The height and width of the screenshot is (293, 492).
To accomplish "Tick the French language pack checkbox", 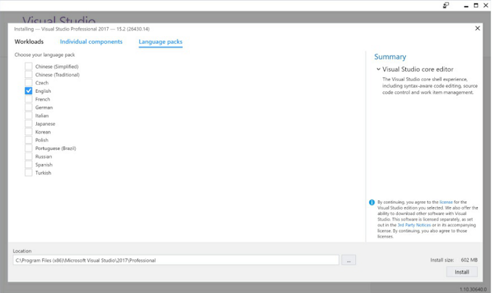I will (28, 99).
